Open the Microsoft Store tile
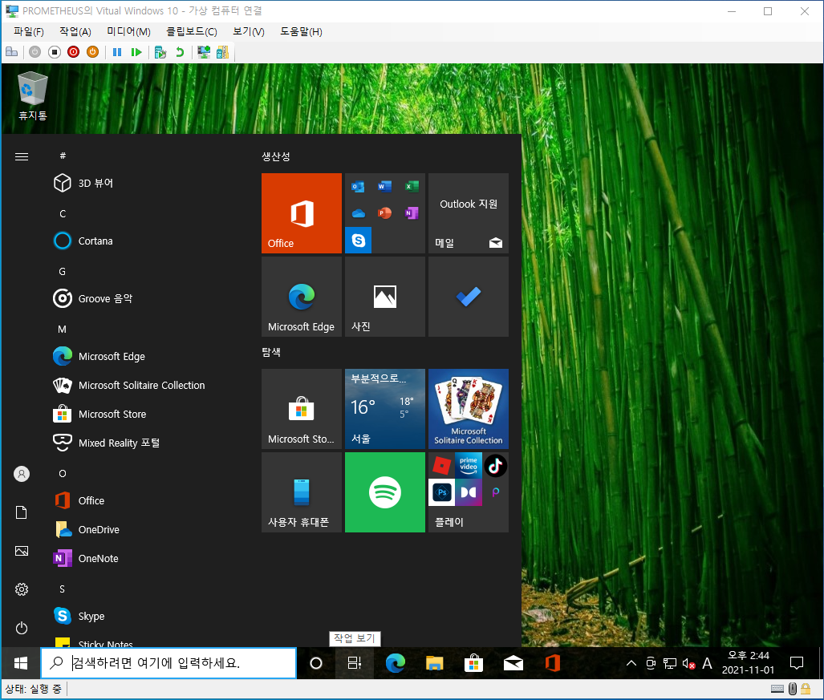This screenshot has height=700, width=824. pyautogui.click(x=302, y=409)
